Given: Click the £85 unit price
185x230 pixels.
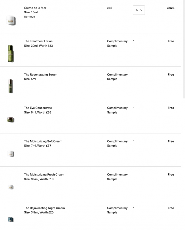Looking at the screenshot, I should pyautogui.click(x=110, y=8).
